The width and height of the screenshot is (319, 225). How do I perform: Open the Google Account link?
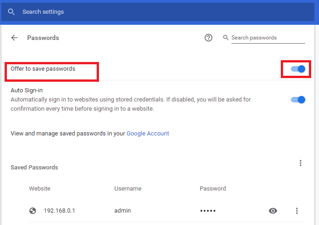pyautogui.click(x=148, y=134)
